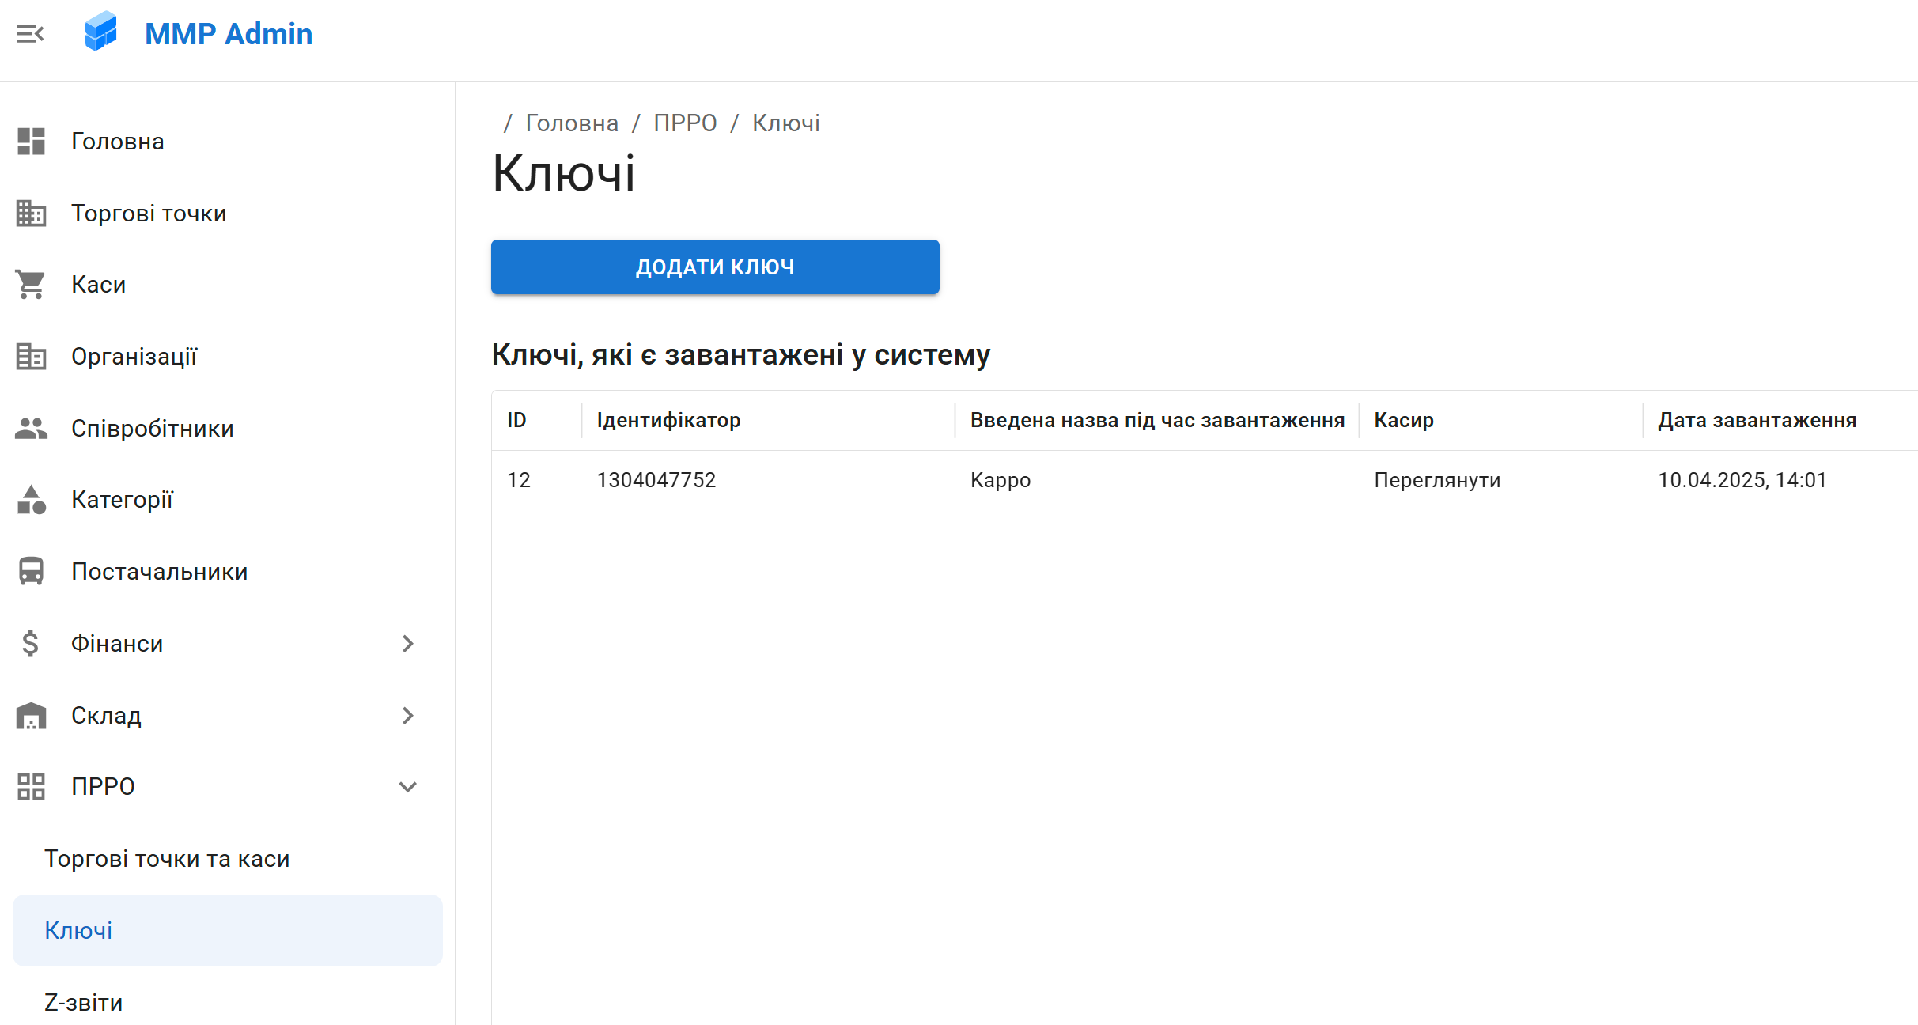Click the MMP Admin cube logo
Image resolution: width=1918 pixels, height=1025 pixels.
point(101,32)
